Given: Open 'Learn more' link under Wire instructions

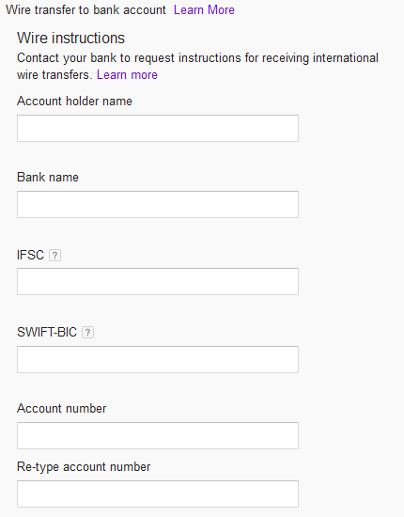Looking at the screenshot, I should coord(127,75).
